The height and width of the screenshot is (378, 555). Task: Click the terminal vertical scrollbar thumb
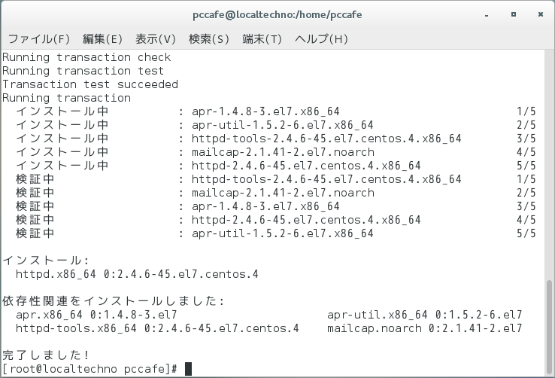pyautogui.click(x=549, y=327)
